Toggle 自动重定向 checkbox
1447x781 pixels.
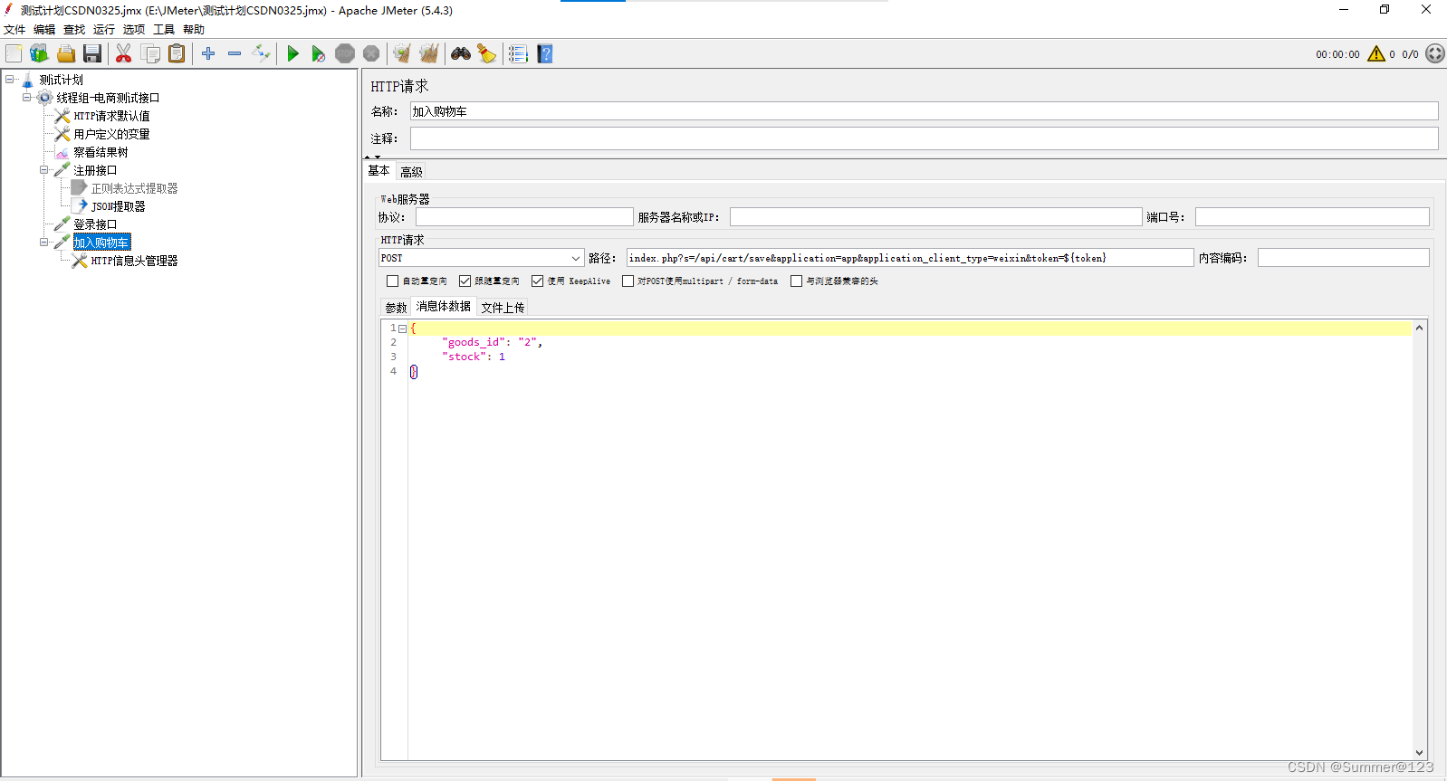392,281
